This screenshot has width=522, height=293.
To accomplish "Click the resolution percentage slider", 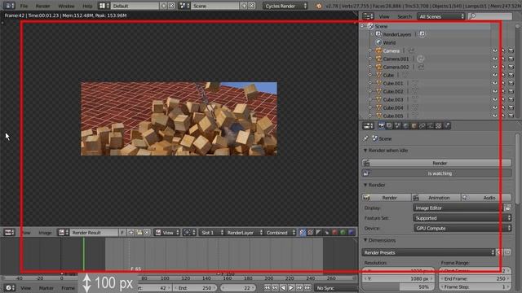I will click(398, 286).
